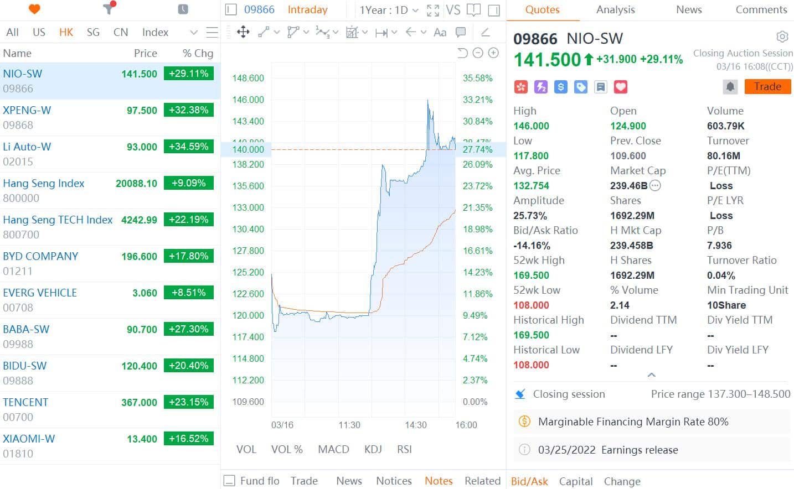
Task: Select the US market tab
Action: 39,32
